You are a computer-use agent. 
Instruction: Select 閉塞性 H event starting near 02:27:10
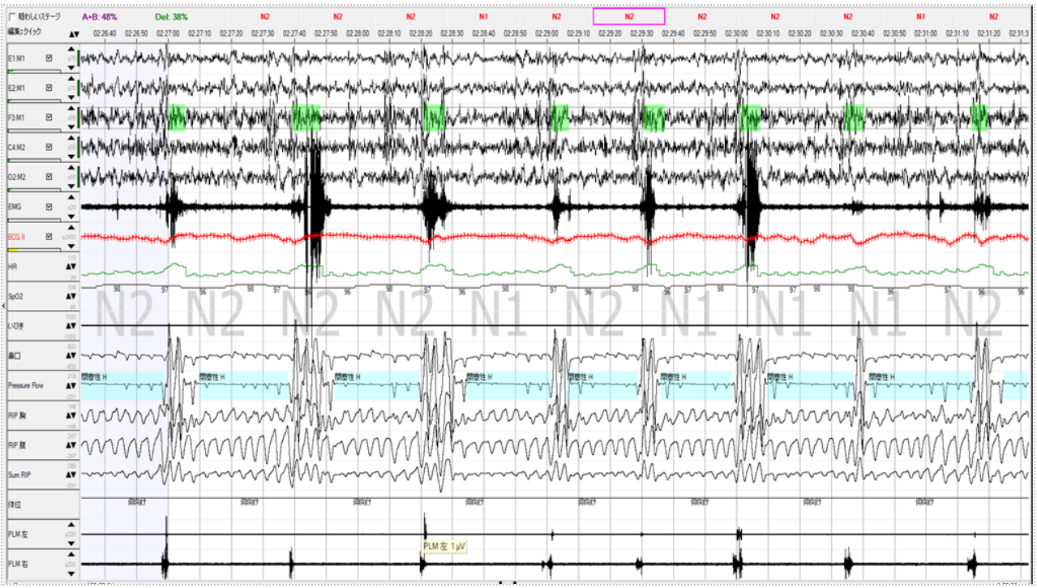pos(244,385)
